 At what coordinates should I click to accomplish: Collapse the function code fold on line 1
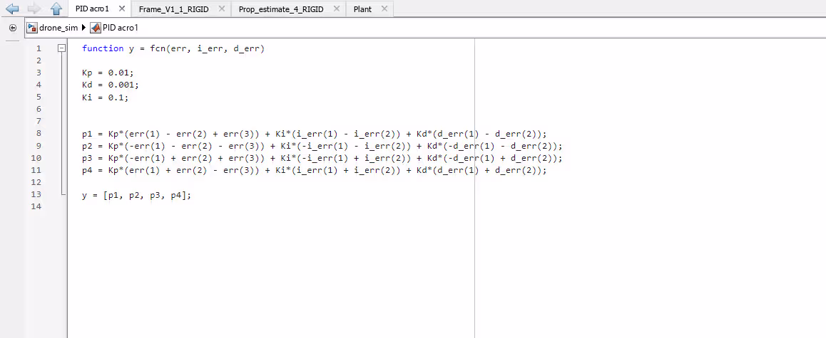(61, 48)
